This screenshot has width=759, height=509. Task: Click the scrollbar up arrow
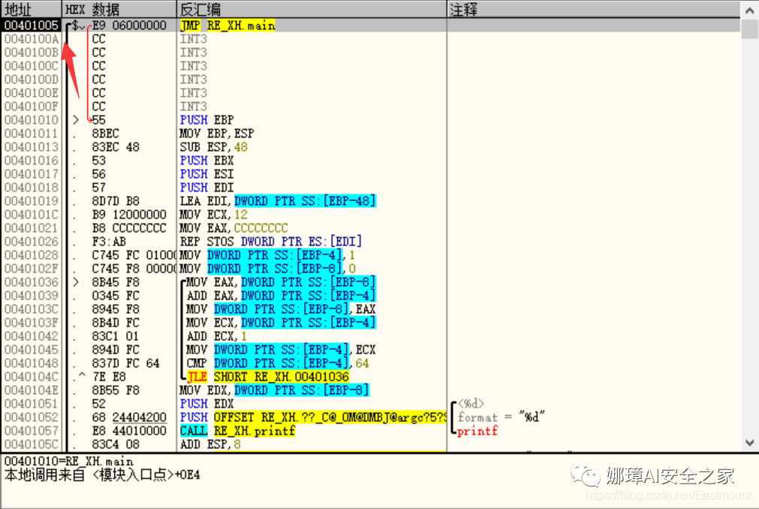tap(749, 11)
